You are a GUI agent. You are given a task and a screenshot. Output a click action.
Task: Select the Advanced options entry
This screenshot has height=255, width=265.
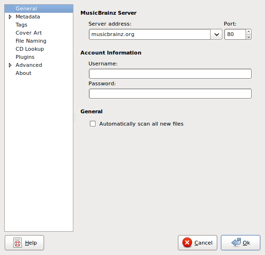tap(29, 65)
